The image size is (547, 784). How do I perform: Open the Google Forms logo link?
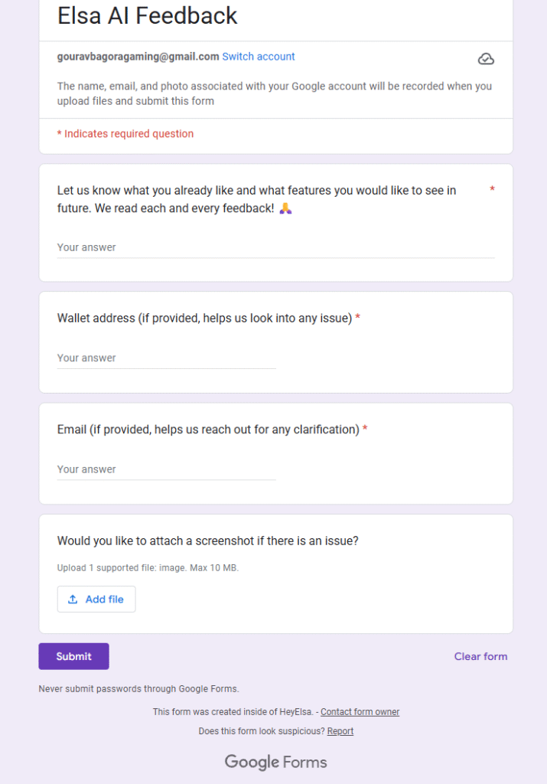[275, 762]
